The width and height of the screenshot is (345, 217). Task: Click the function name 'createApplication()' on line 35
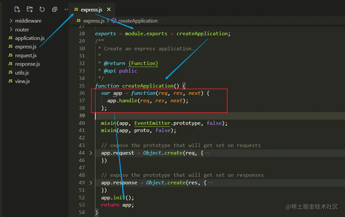point(151,86)
